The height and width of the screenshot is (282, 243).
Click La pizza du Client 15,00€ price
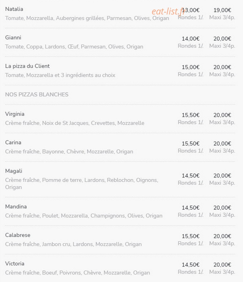click(191, 67)
